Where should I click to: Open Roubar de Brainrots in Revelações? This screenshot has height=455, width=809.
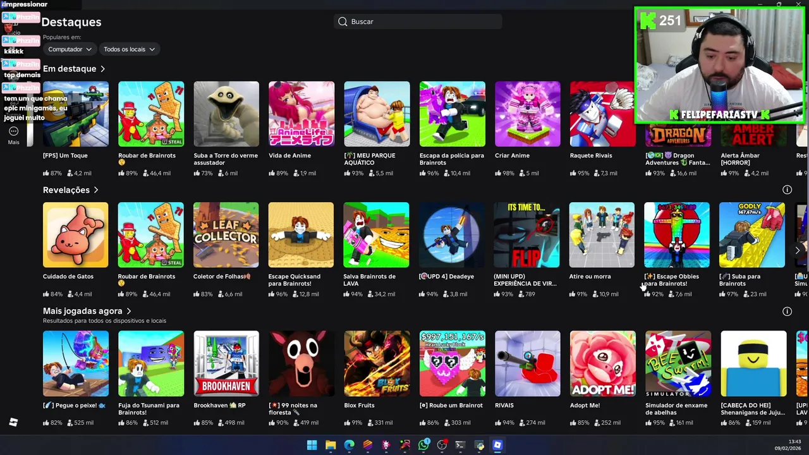pyautogui.click(x=151, y=235)
